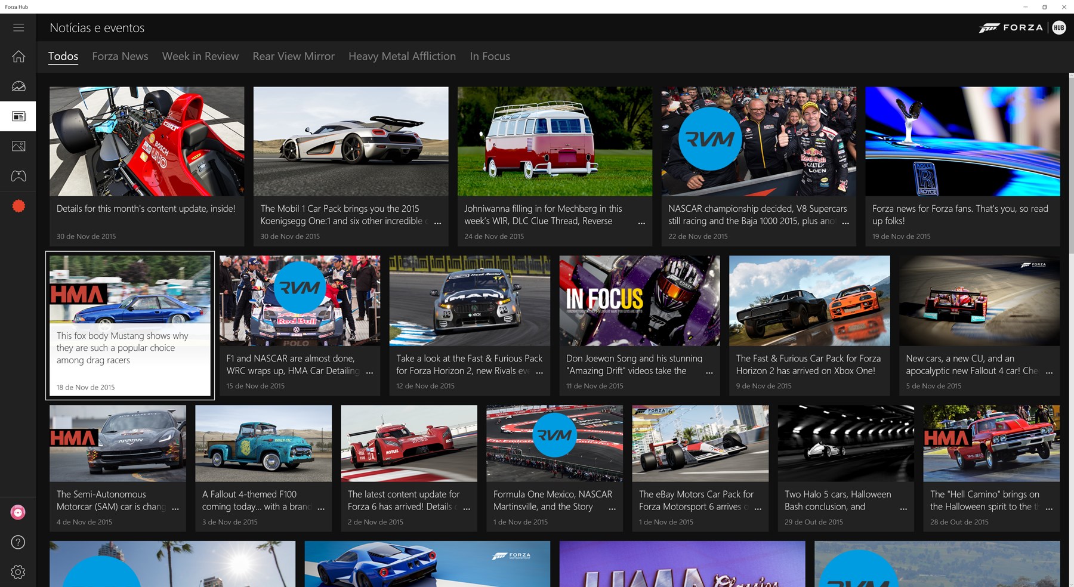Select the news and events sidebar icon
This screenshot has height=587, width=1074.
pyautogui.click(x=18, y=116)
